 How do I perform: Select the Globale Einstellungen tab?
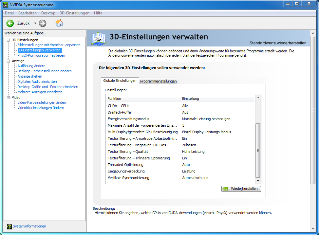[120, 81]
